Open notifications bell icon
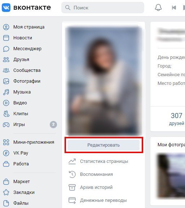This screenshot has width=185, height=208. 158,8
